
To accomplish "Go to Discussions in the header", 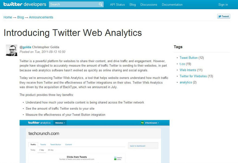I will [x=149, y=5].
